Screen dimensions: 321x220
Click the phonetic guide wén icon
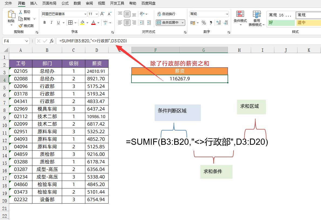click(105, 22)
